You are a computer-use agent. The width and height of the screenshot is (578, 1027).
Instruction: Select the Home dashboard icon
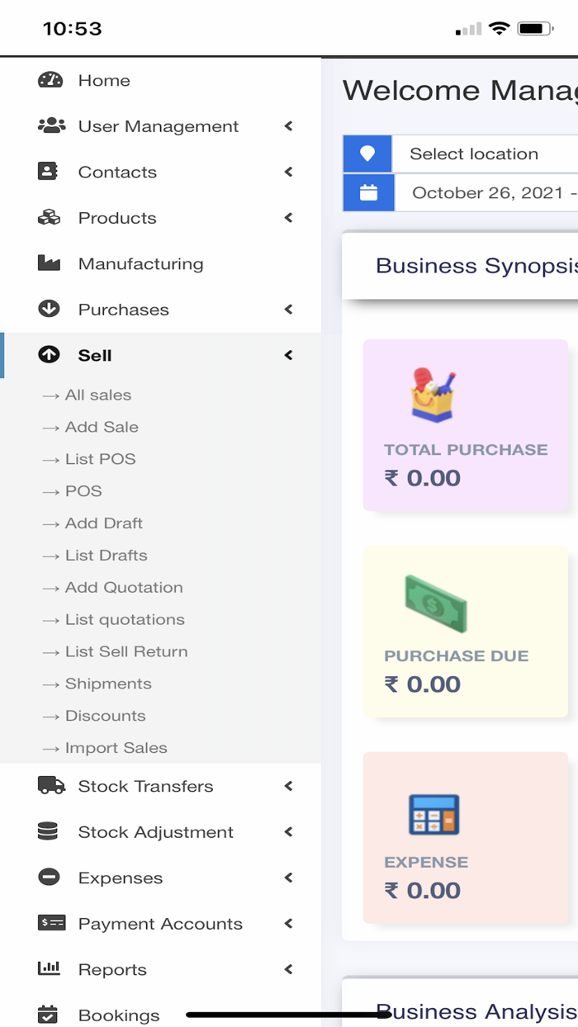[x=50, y=80]
